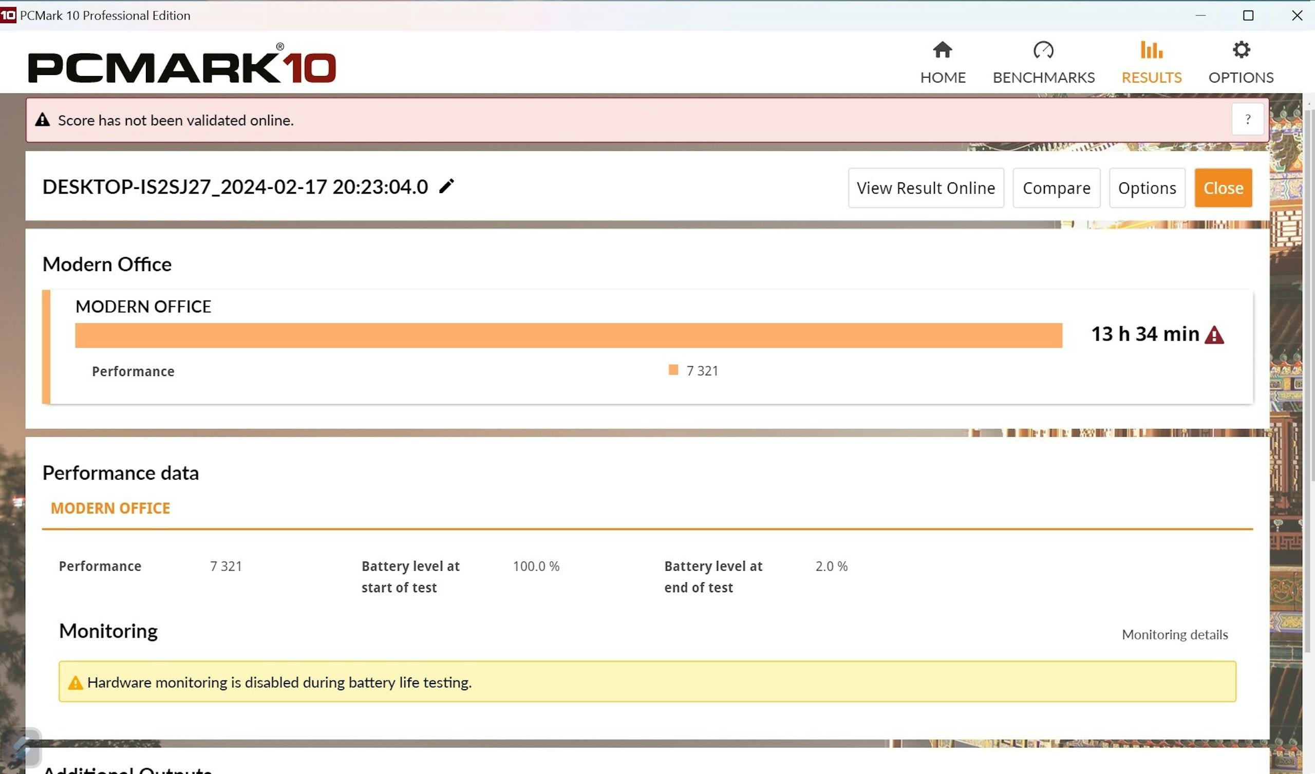Open the OPTIONS tab
This screenshot has height=774, width=1315.
click(x=1241, y=63)
